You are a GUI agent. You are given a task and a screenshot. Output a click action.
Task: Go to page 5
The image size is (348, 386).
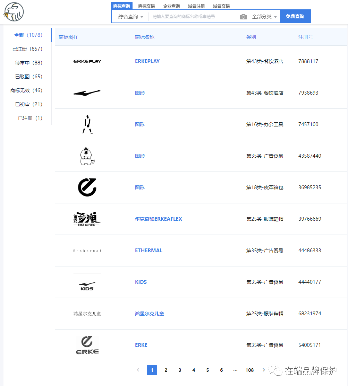(207, 370)
